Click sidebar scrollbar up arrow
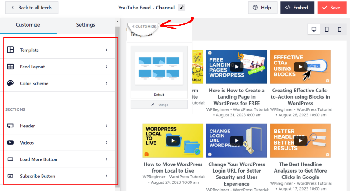 coord(117,22)
